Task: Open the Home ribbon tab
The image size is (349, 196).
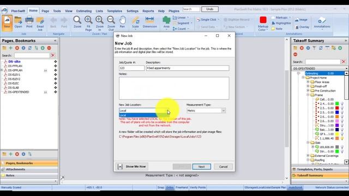Action: [x=33, y=10]
